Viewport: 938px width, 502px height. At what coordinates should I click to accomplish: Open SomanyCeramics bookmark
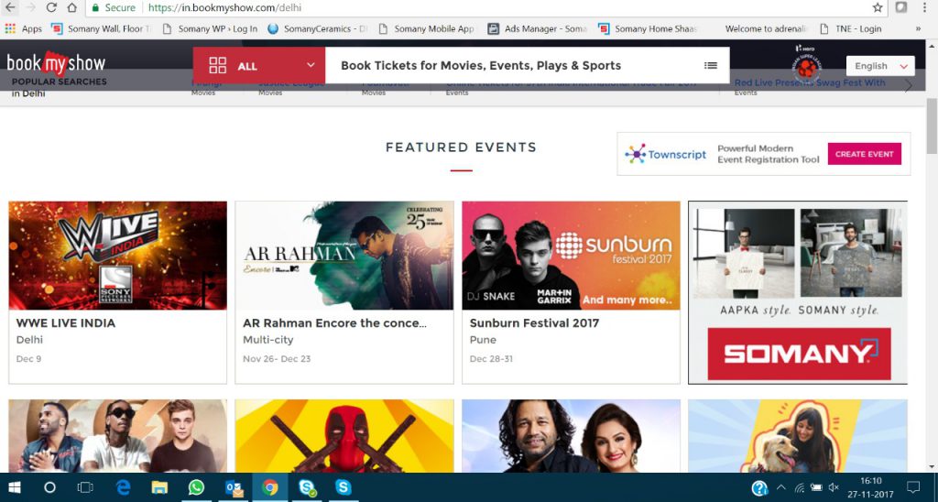pos(318,28)
